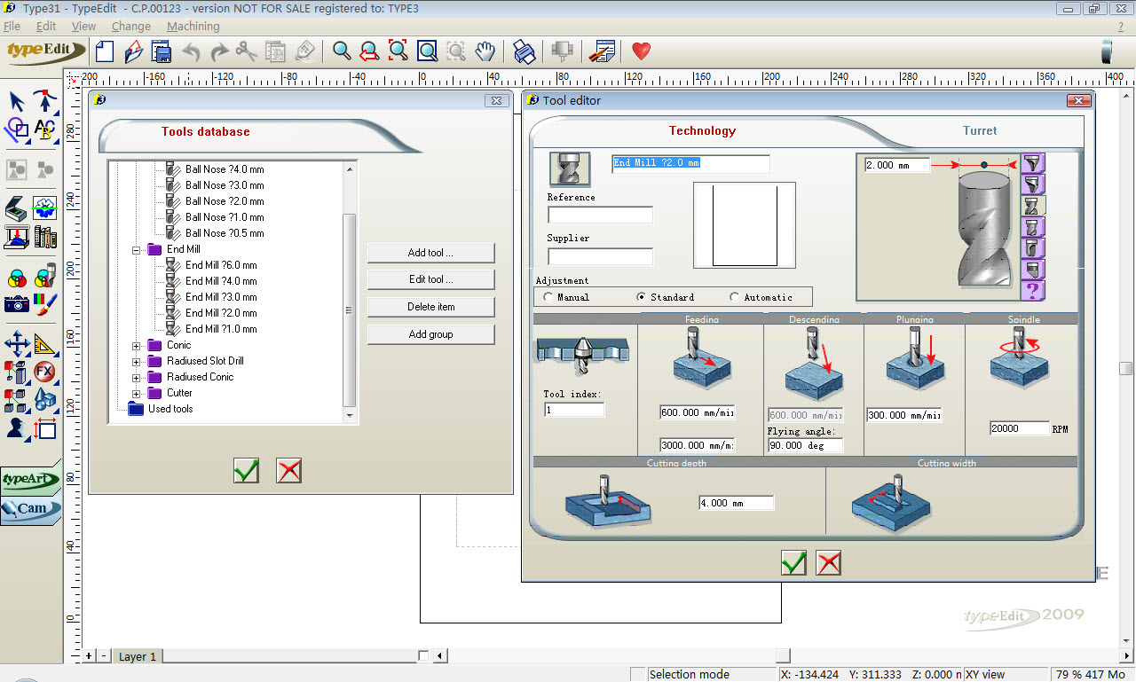Switch to the Technology tab
Viewport: 1136px width, 682px height.
[702, 130]
